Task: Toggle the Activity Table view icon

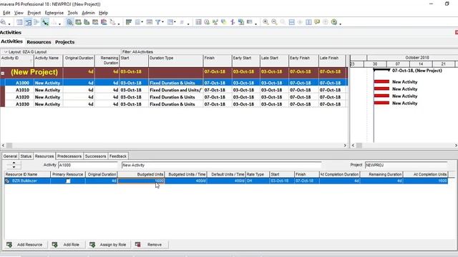Action: point(19,22)
